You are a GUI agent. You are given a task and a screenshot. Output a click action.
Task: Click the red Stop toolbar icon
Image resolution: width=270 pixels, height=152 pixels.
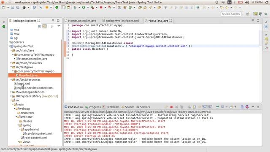tap(101, 8)
